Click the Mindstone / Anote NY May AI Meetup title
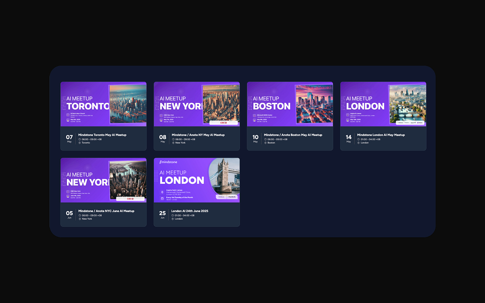485x303 pixels. tap(198, 135)
